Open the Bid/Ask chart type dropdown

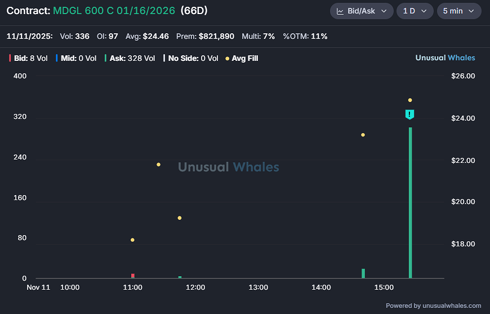[x=362, y=11]
